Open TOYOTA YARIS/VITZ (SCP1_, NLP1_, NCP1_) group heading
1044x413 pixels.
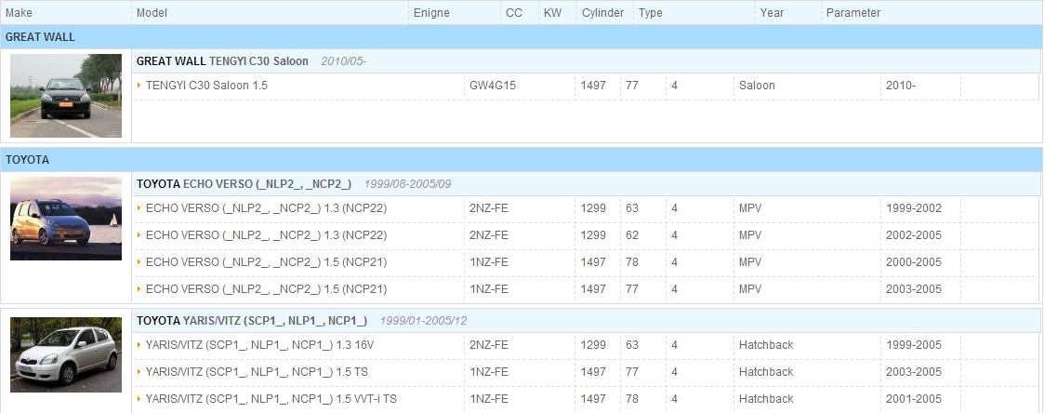click(x=252, y=321)
